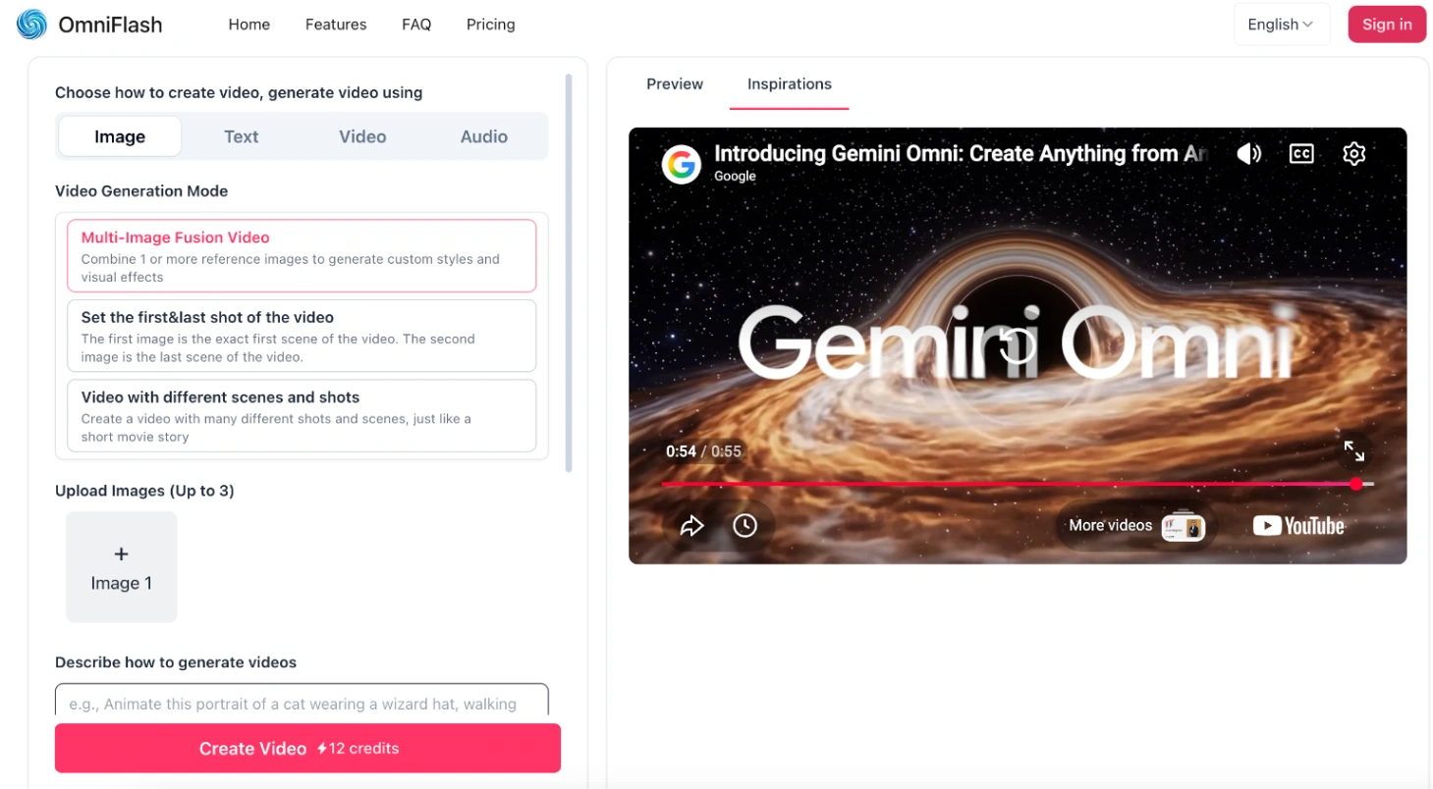The height and width of the screenshot is (789, 1433).
Task: Click the More videos thumbnail
Action: tap(1183, 526)
